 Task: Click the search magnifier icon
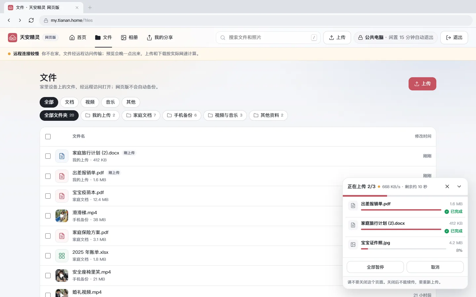[223, 38]
